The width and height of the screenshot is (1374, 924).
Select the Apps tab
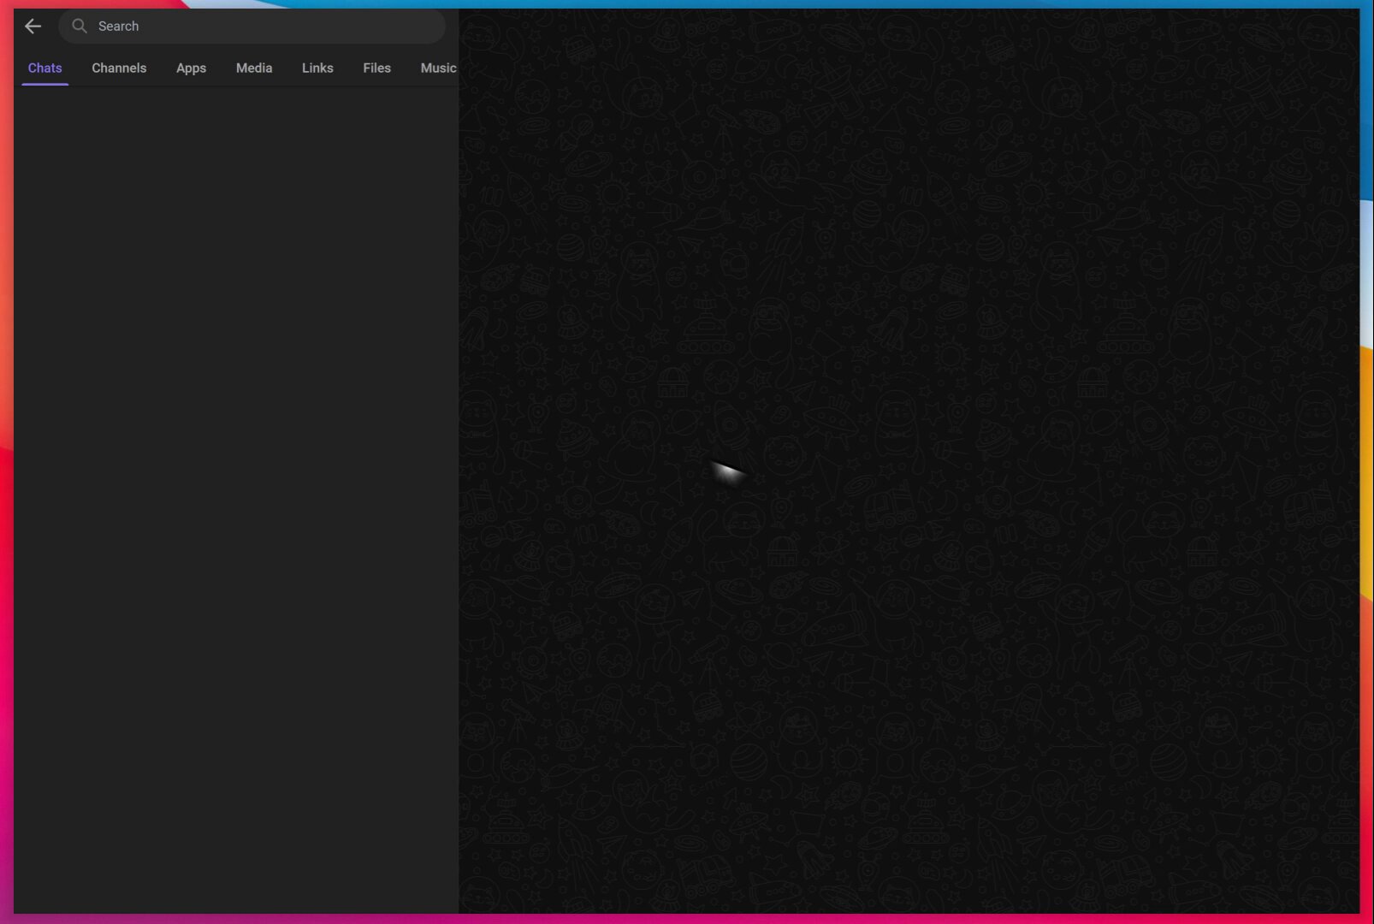click(x=191, y=68)
